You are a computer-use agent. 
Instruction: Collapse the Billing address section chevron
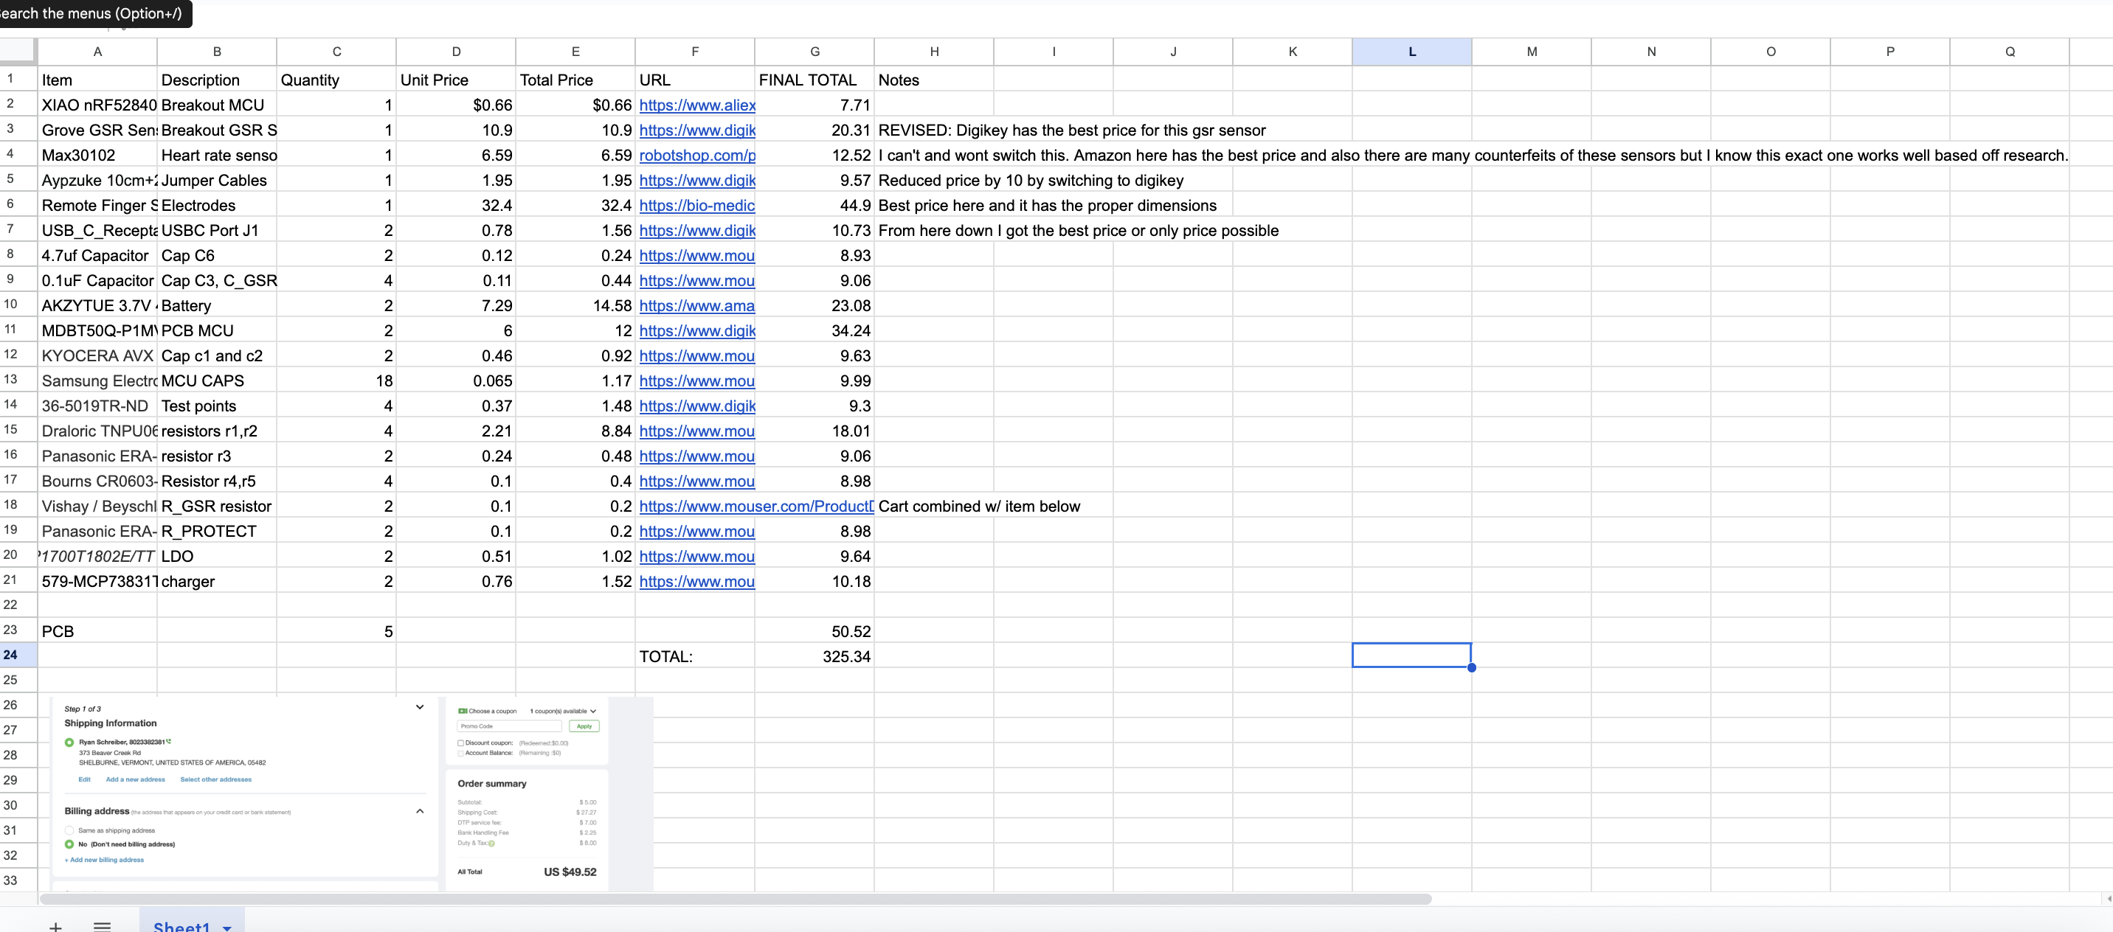(420, 810)
